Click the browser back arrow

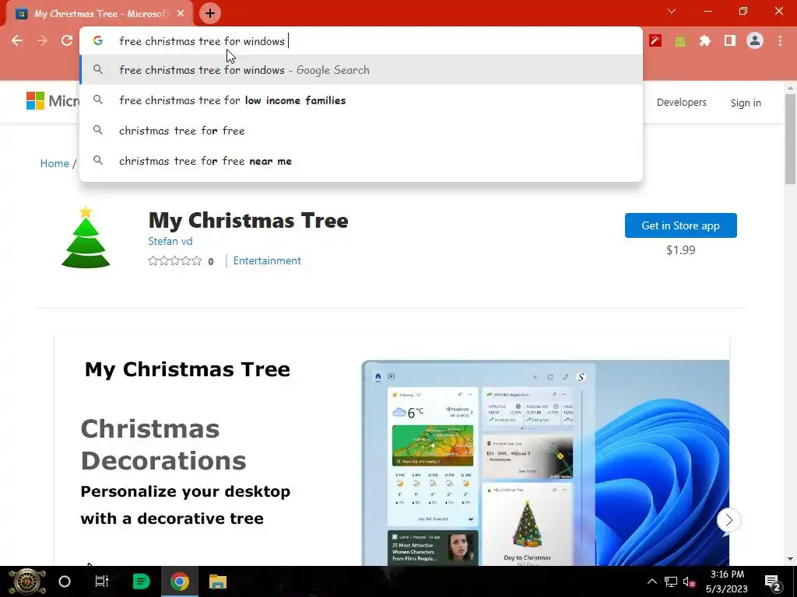click(17, 40)
